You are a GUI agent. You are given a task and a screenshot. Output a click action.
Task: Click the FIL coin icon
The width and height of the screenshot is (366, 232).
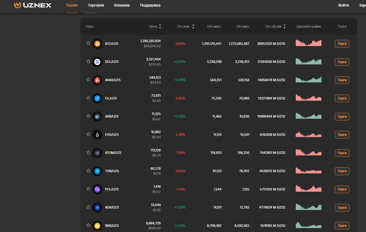[97, 98]
